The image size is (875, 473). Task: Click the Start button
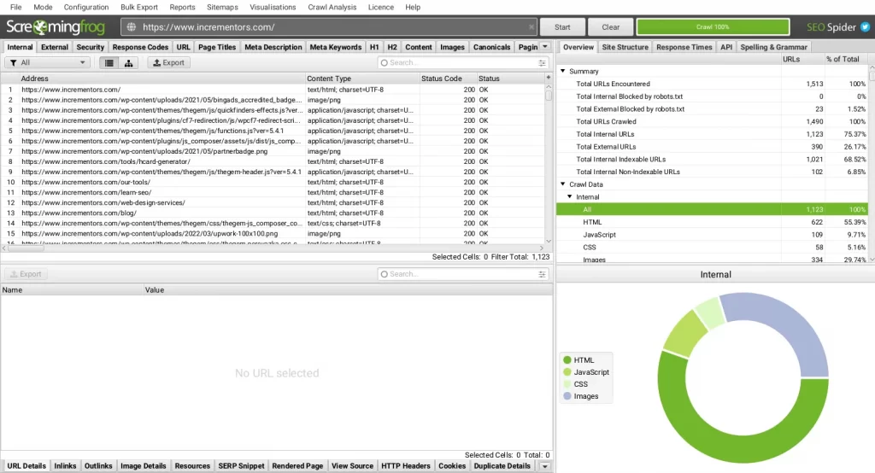click(562, 26)
